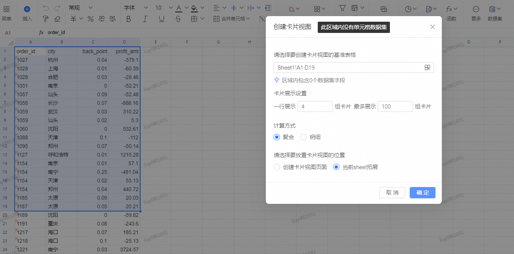514x254 pixels.
Task: Click the 确定 confirm button
Action: [422, 193]
